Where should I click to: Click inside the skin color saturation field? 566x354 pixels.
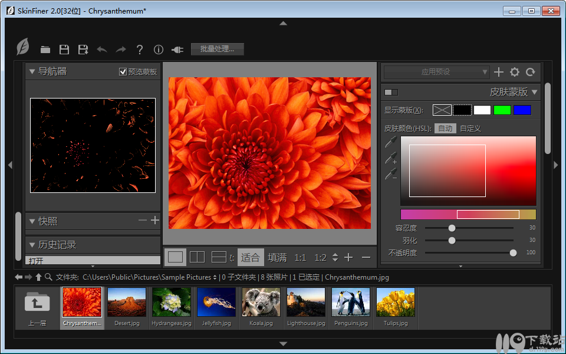[468, 171]
